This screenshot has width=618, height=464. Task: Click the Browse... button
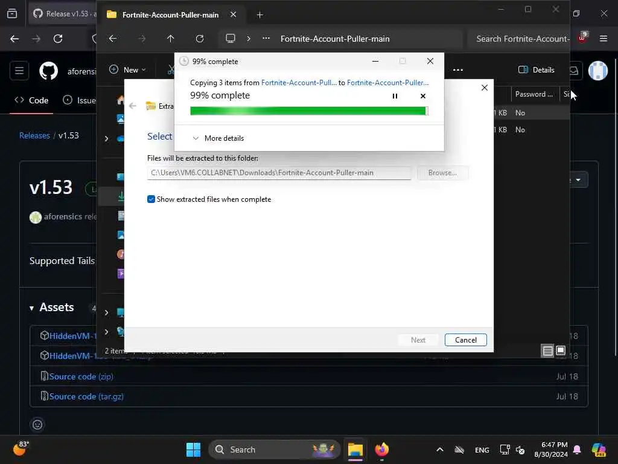tap(442, 173)
